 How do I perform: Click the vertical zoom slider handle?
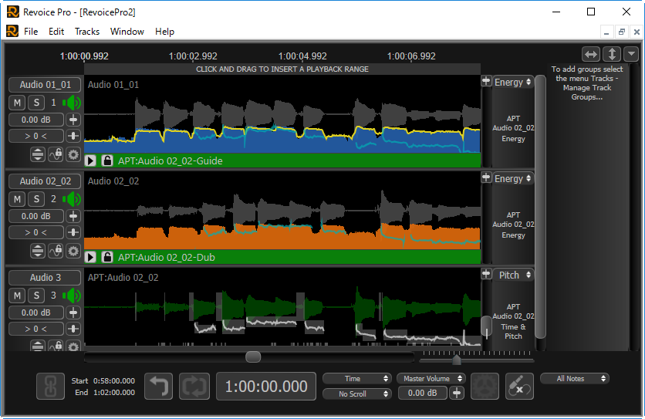click(486, 326)
